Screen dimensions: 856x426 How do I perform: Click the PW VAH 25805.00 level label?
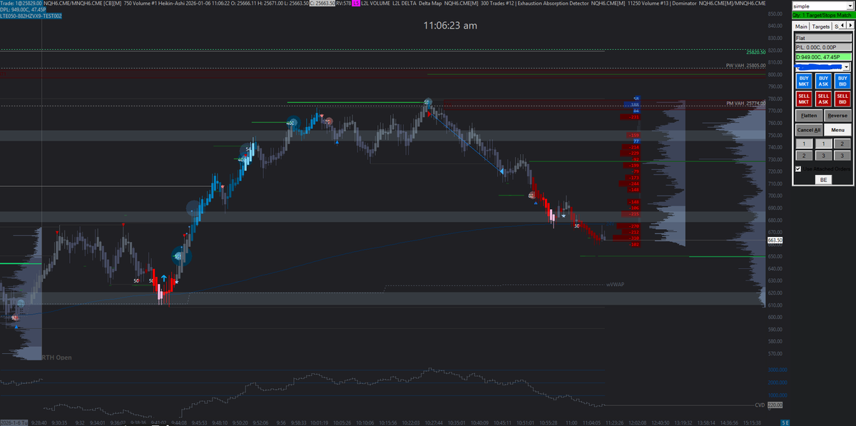pyautogui.click(x=745, y=66)
